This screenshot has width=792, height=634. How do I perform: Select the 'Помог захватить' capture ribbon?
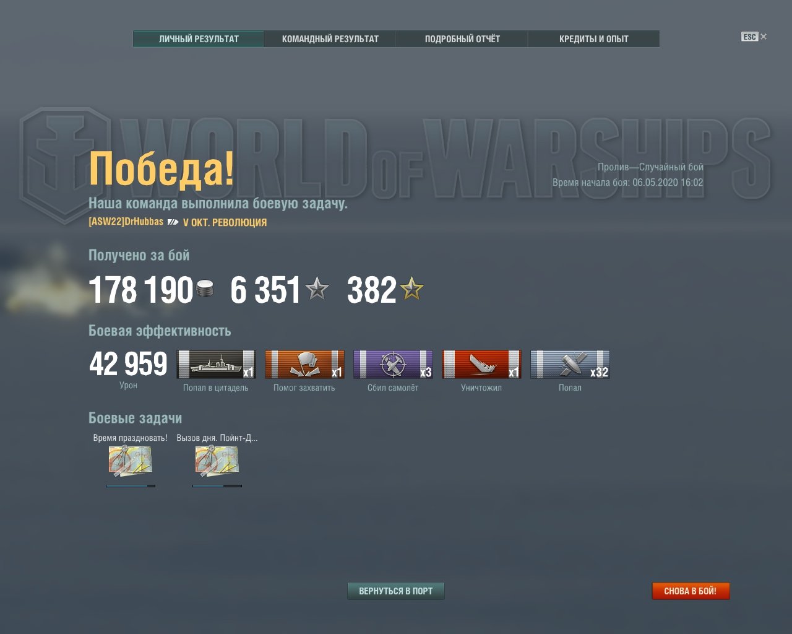304,364
